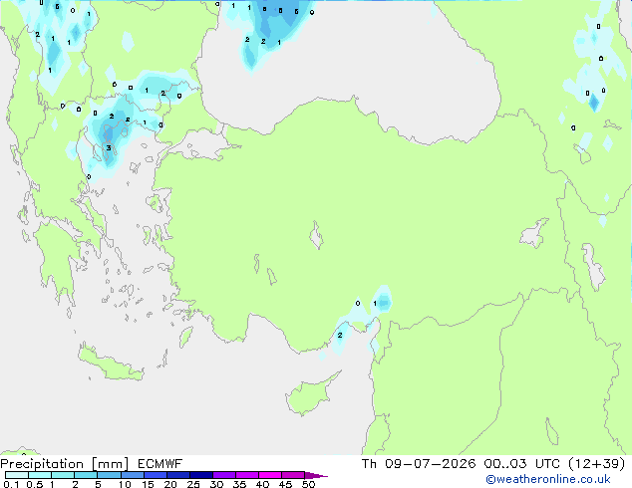Click the '3' precipitation value over northern Greece
Image resolution: width=632 pixels, height=488 pixels.
click(x=109, y=148)
